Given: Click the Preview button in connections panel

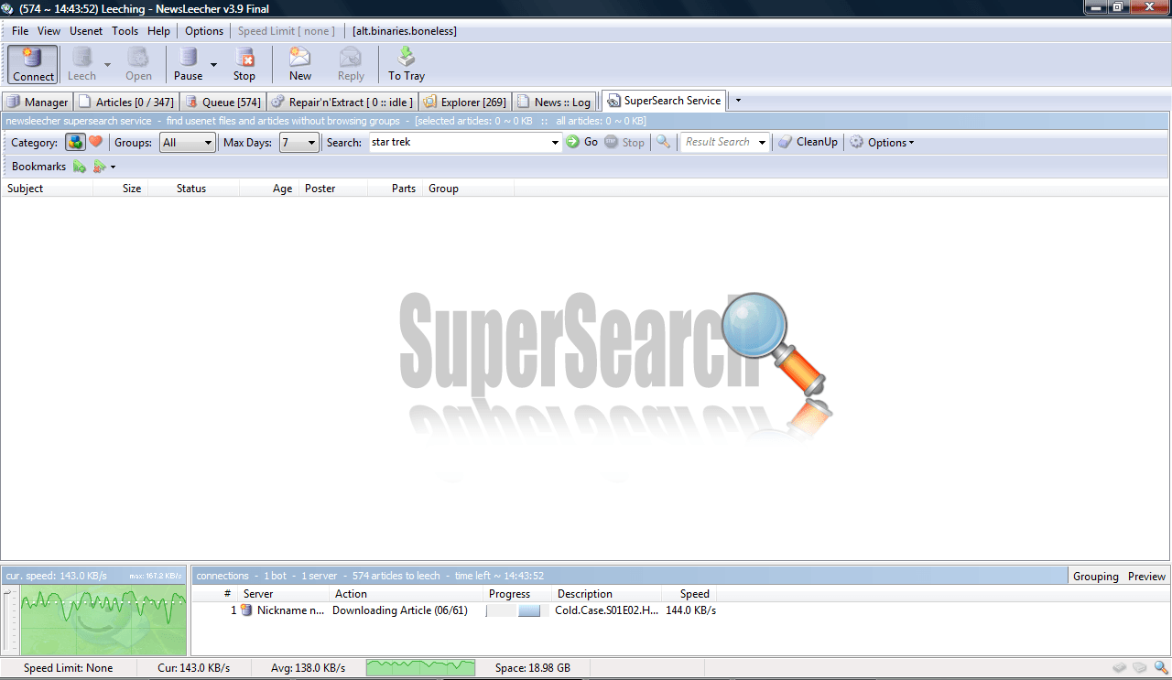Looking at the screenshot, I should click(1147, 576).
